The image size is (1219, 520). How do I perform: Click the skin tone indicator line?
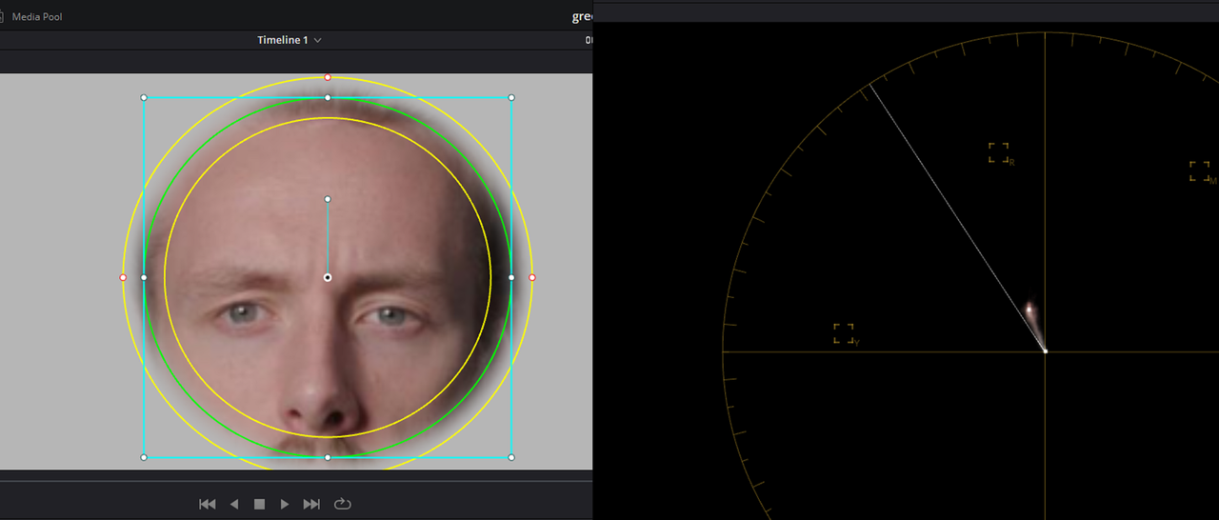point(957,219)
